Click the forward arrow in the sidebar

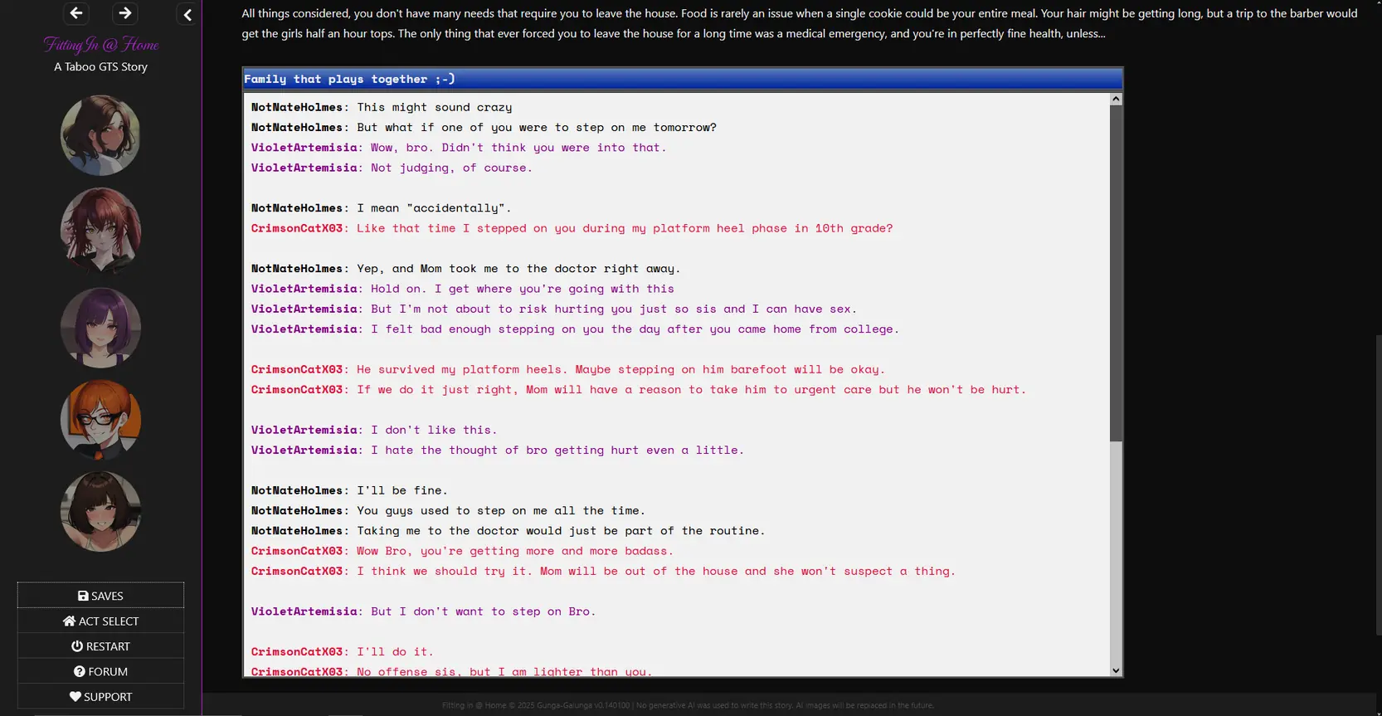[x=124, y=13]
